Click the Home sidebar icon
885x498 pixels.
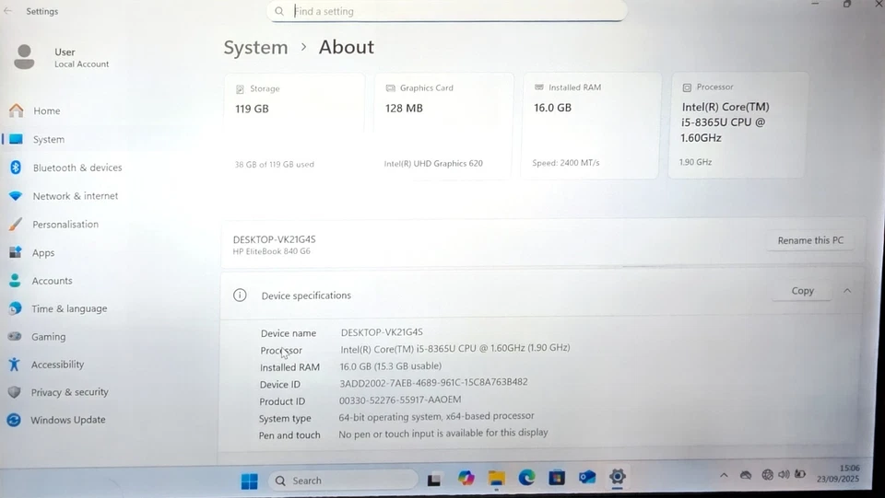coord(17,110)
